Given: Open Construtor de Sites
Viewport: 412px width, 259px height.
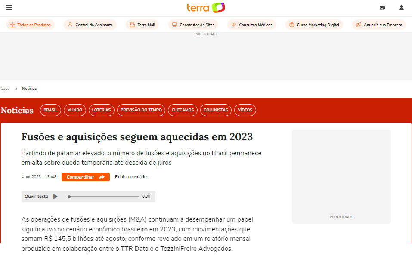Looking at the screenshot, I should coord(193,25).
